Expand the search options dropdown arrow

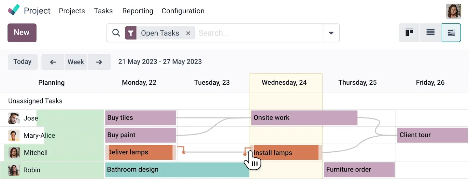click(331, 33)
